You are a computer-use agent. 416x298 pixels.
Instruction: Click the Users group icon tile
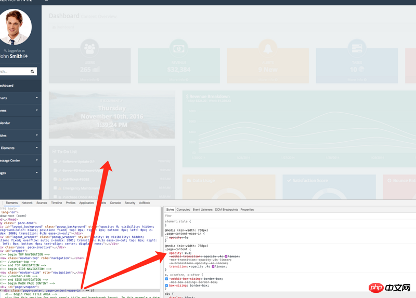pyautogui.click(x=89, y=48)
